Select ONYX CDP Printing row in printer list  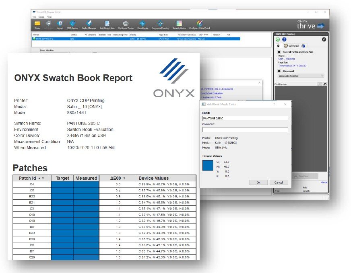[136, 39]
